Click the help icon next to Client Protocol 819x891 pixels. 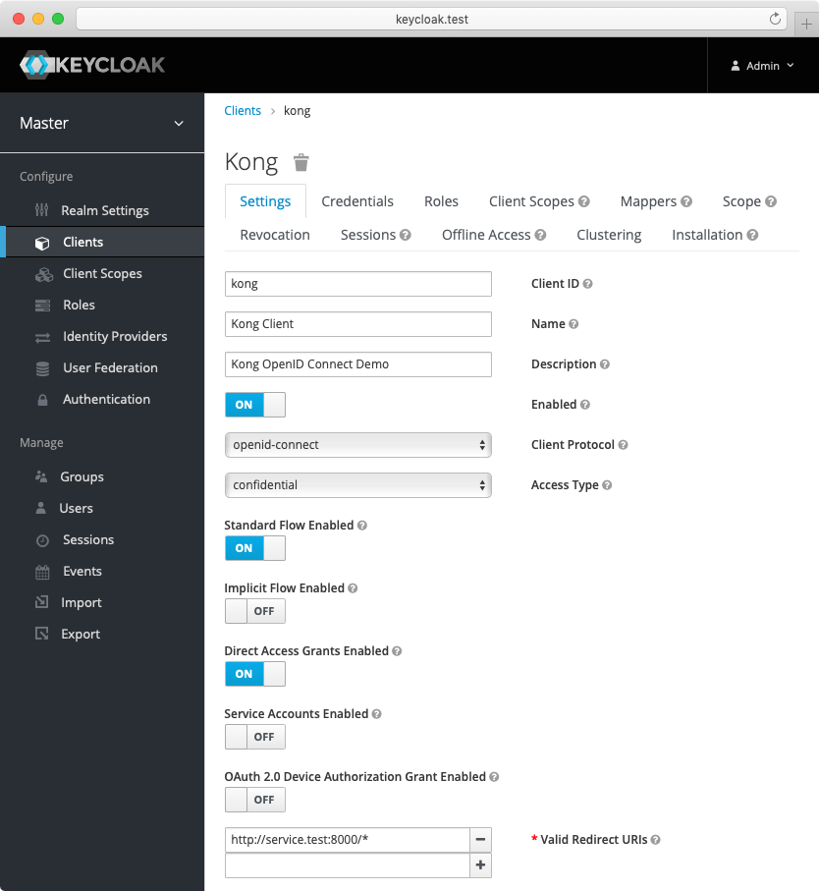pyautogui.click(x=623, y=445)
